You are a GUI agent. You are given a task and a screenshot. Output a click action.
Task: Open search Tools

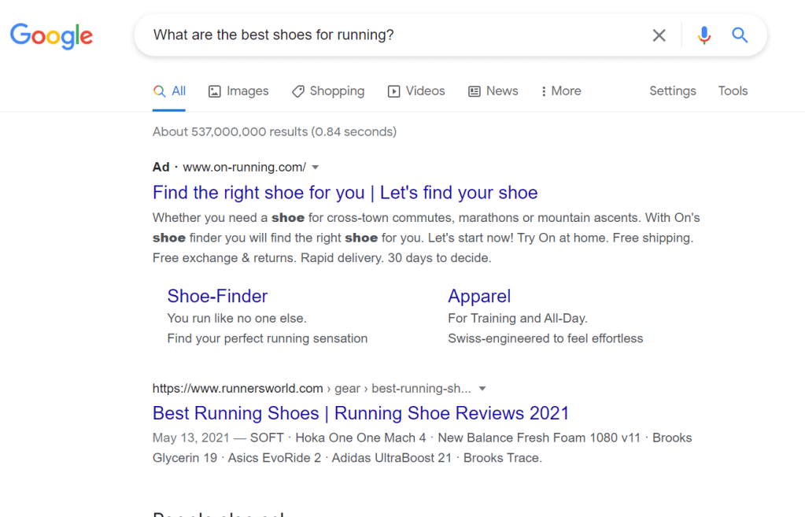click(x=733, y=90)
